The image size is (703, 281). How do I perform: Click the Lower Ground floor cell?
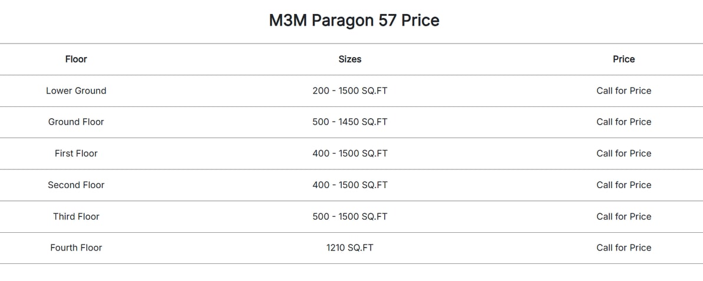76,91
